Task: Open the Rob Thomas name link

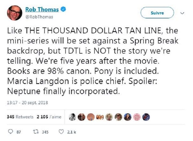Action: [42, 10]
